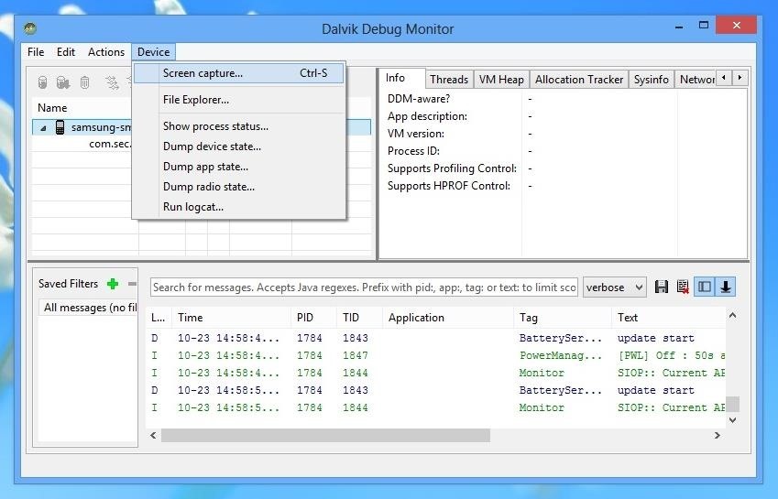Show earlier tabs with the left tab arrow

(x=724, y=78)
